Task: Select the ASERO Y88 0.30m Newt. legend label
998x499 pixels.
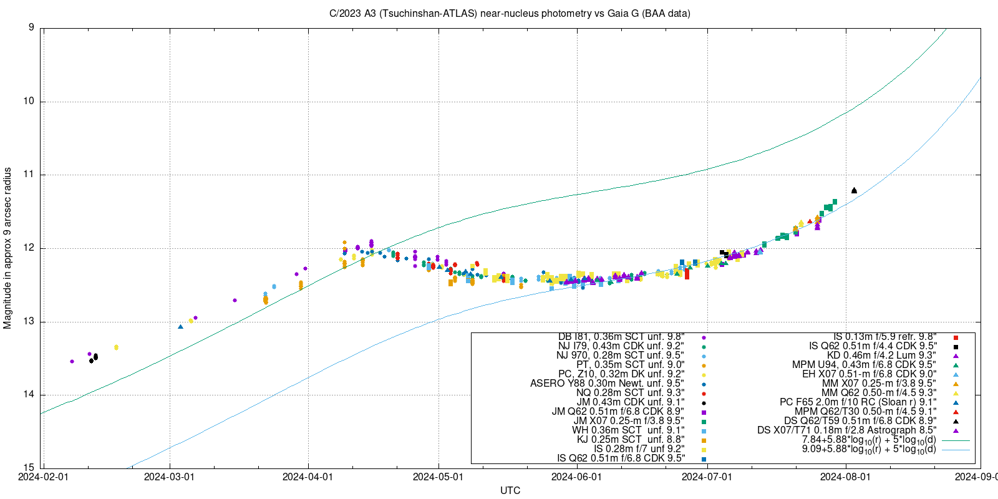Action: 607,384
